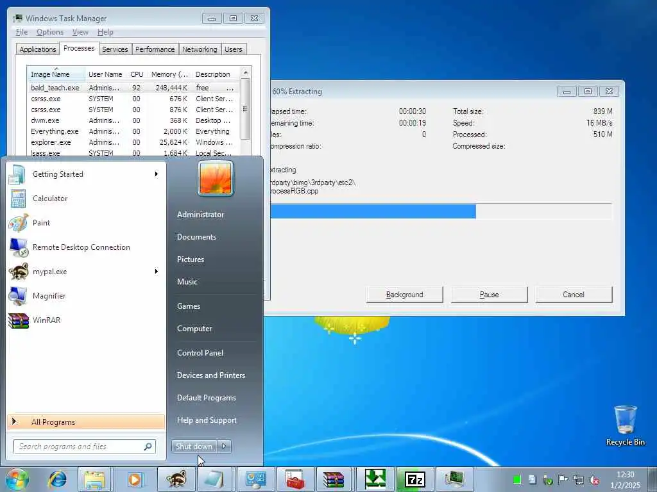Open Task Manager View menu
The height and width of the screenshot is (492, 657).
click(80, 32)
